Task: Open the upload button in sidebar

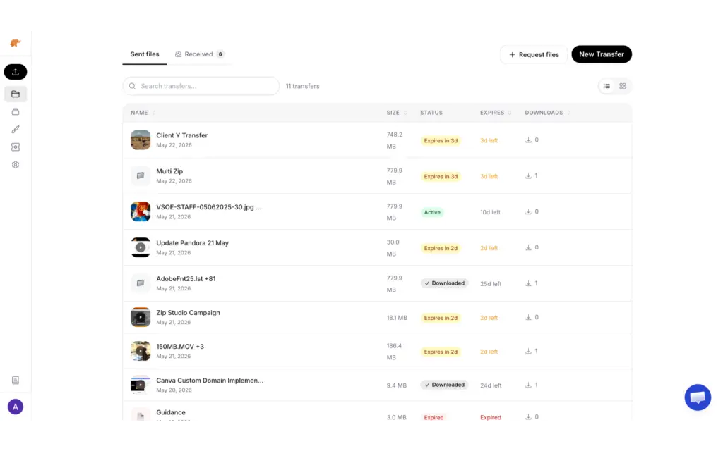Action: [16, 72]
